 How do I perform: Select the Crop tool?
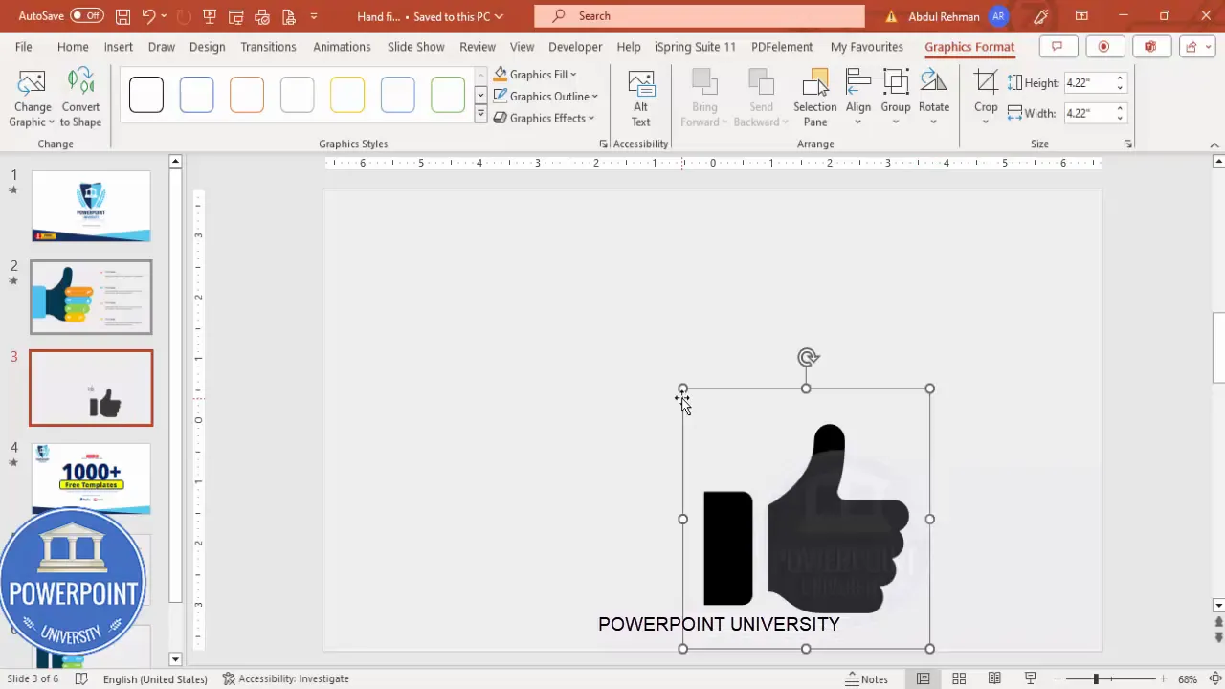click(x=986, y=91)
